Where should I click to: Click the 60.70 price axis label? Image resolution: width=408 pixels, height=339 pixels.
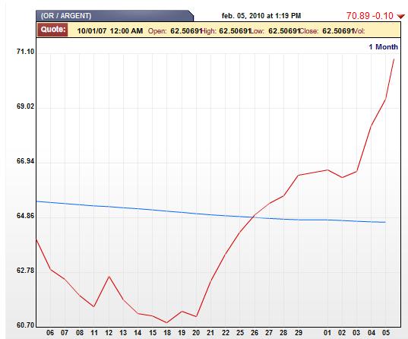[25, 325]
